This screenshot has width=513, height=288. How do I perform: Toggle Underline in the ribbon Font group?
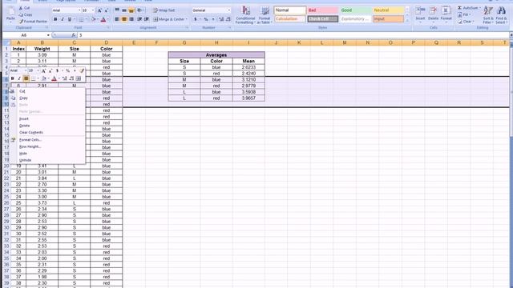(70, 19)
